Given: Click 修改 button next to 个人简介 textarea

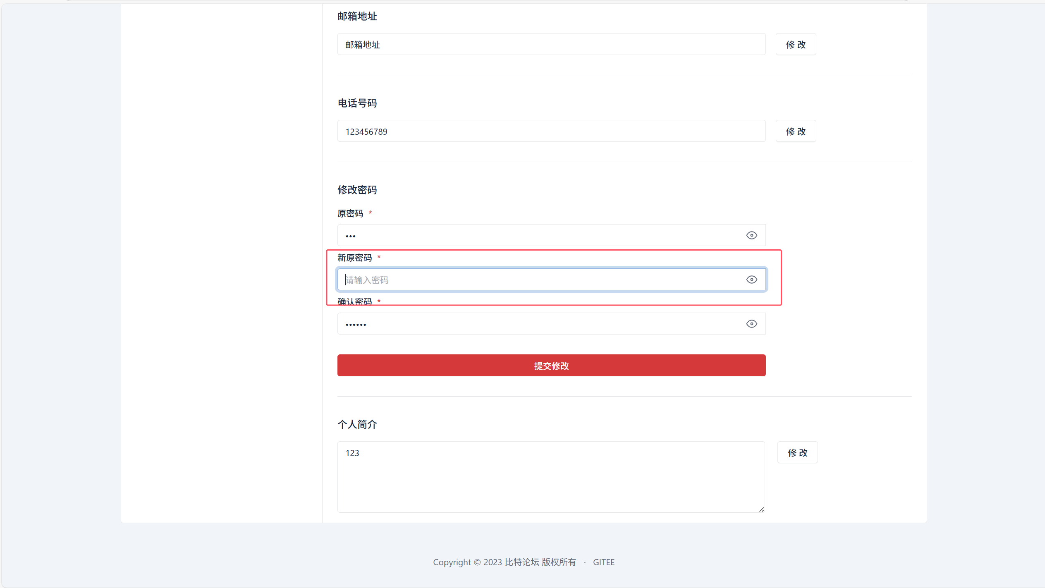Looking at the screenshot, I should (797, 452).
